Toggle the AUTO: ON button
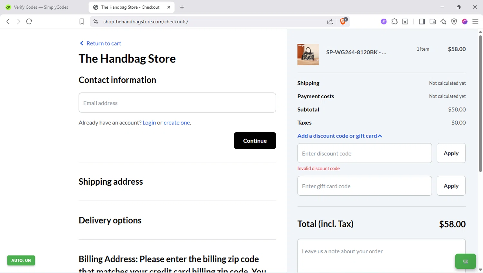The width and height of the screenshot is (483, 273). 21,260
